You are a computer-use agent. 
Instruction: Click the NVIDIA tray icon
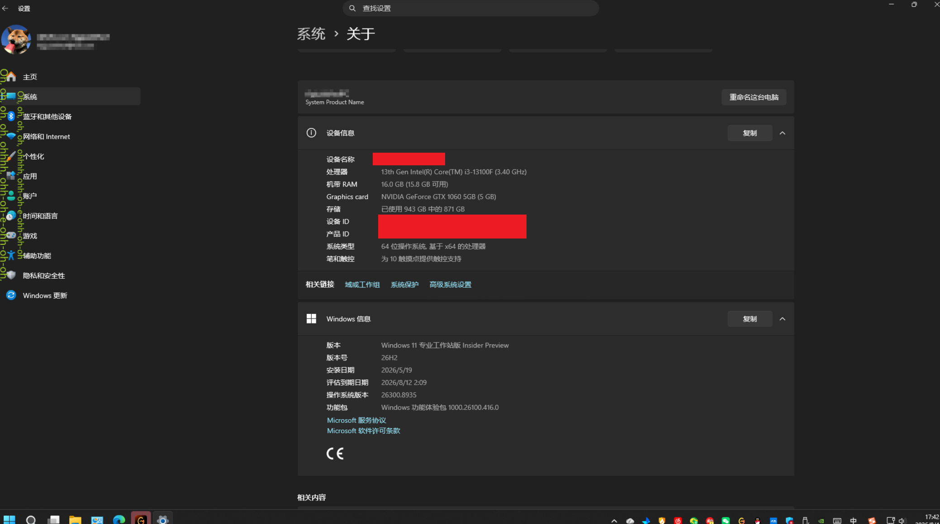821,520
